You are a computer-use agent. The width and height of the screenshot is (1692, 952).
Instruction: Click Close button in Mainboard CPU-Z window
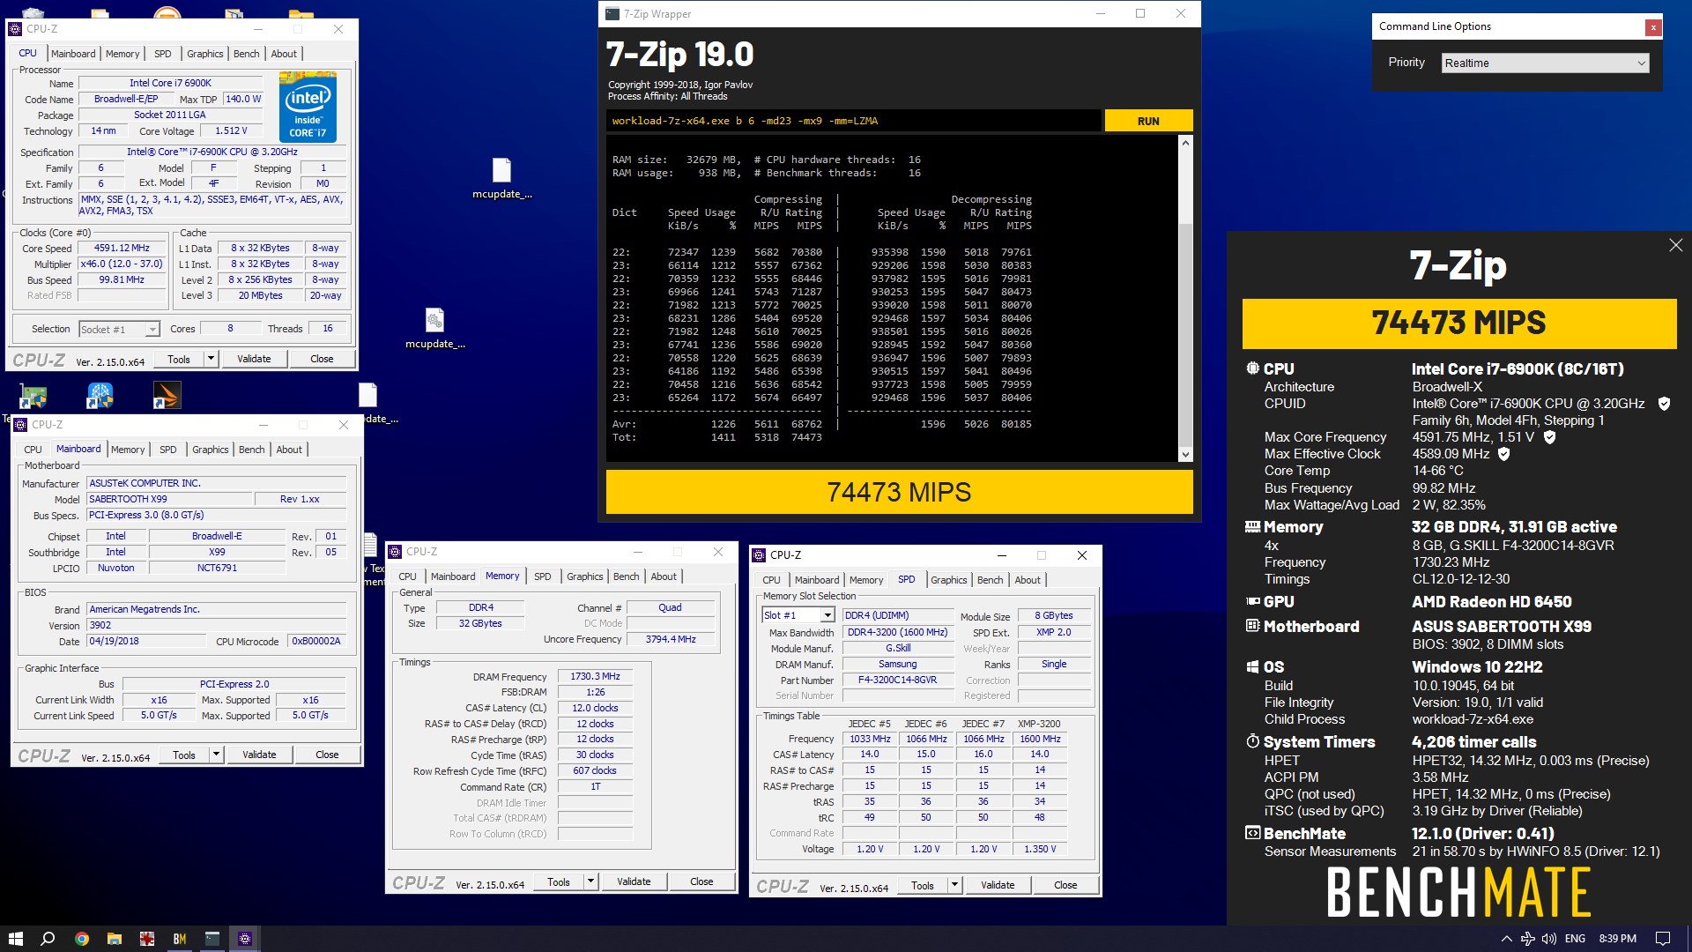point(327,755)
